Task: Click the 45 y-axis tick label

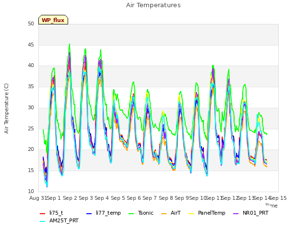Action: 31,45
